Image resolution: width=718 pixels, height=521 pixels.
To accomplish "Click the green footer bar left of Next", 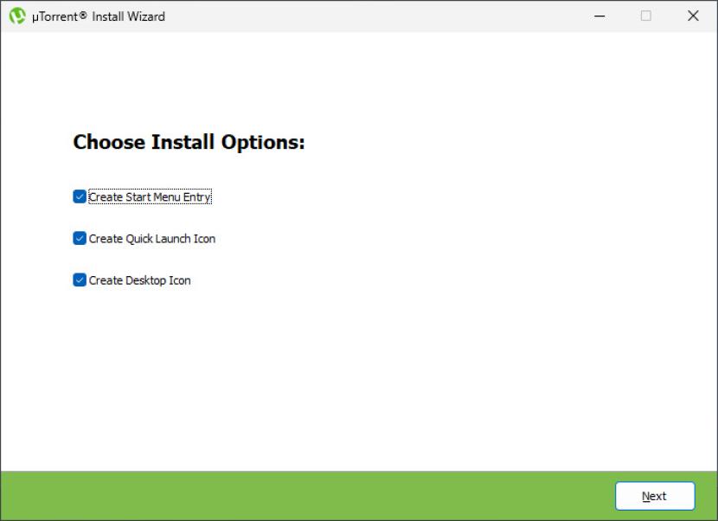I will click(x=303, y=496).
